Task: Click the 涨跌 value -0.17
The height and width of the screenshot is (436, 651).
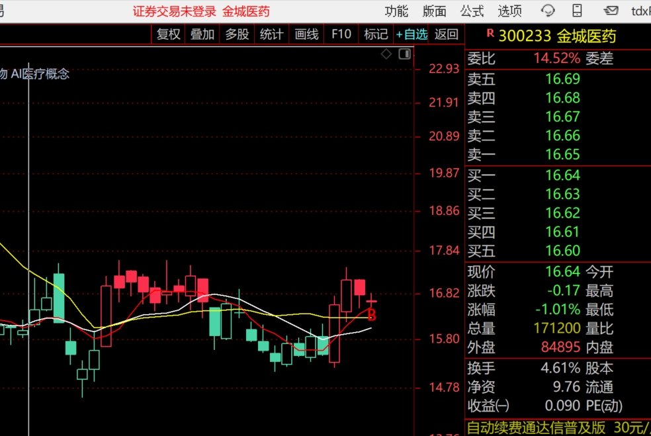Action: [564, 290]
